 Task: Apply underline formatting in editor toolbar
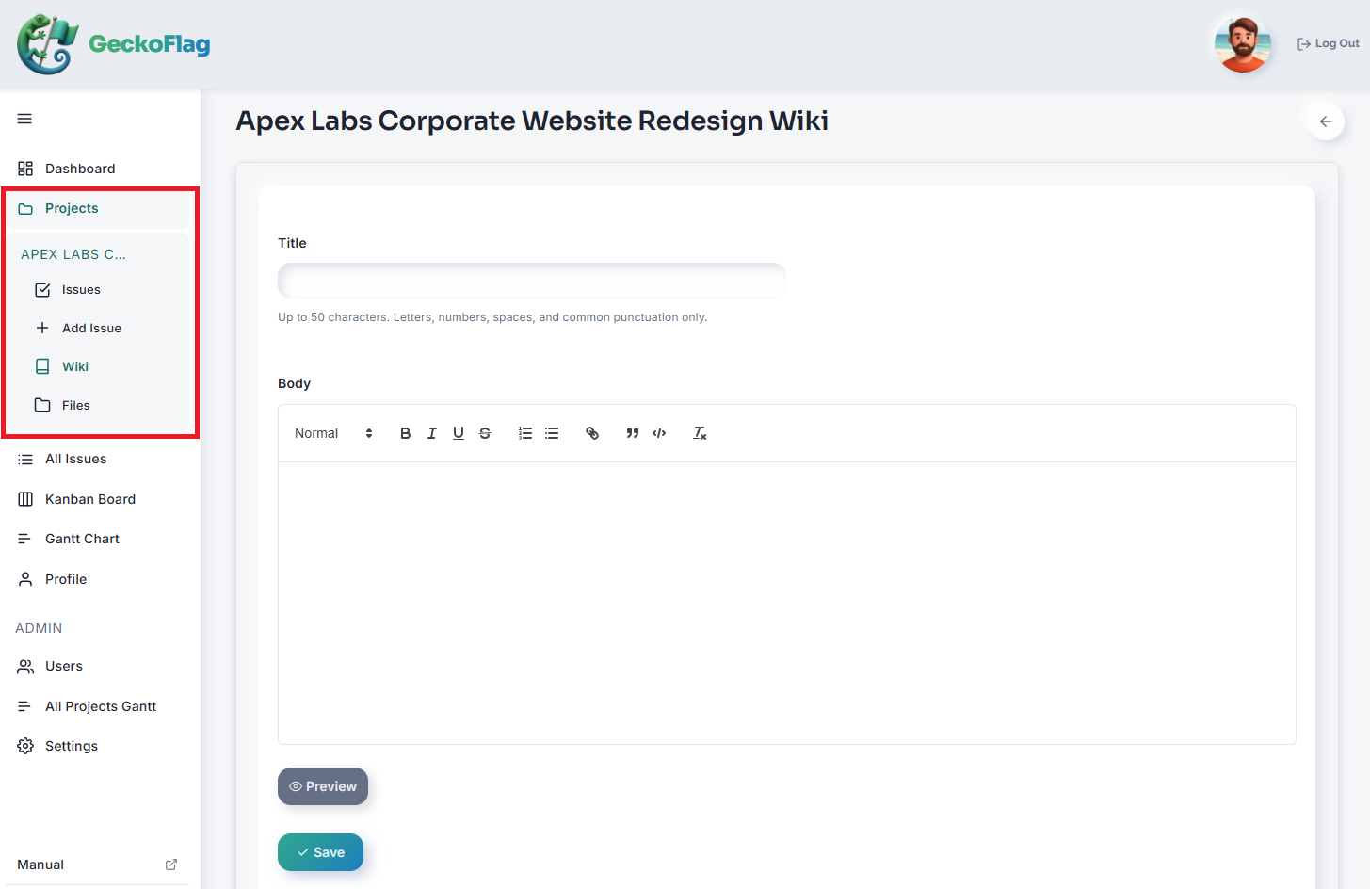(x=459, y=433)
